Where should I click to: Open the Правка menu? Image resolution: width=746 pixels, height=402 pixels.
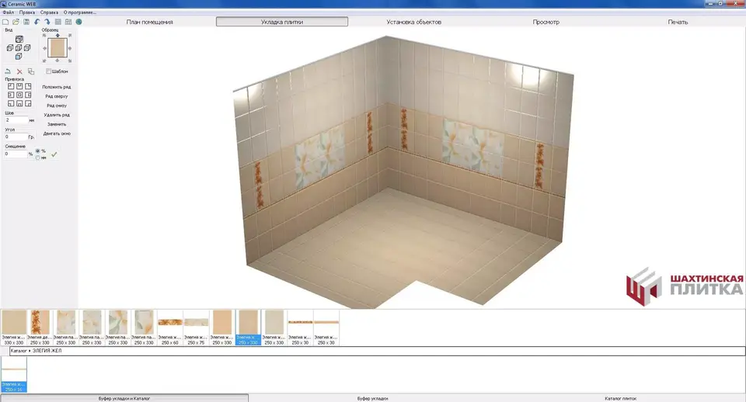[27, 12]
